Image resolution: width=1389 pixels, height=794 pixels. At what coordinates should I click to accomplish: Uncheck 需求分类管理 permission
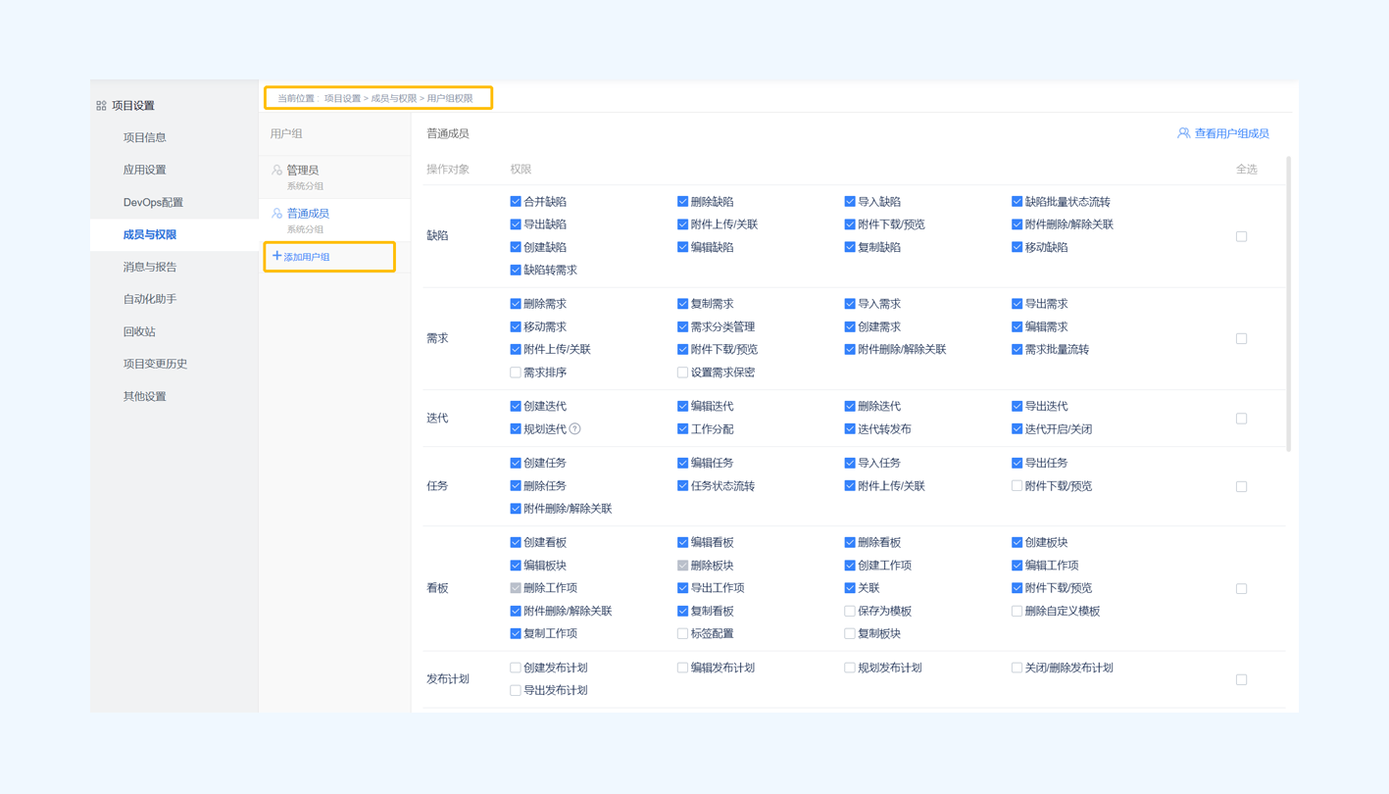coord(682,326)
